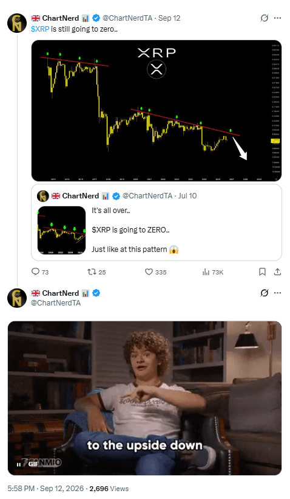Viewport: 290px width, 499px height.
Task: Like the tweet with 335 likes
Action: 149,272
